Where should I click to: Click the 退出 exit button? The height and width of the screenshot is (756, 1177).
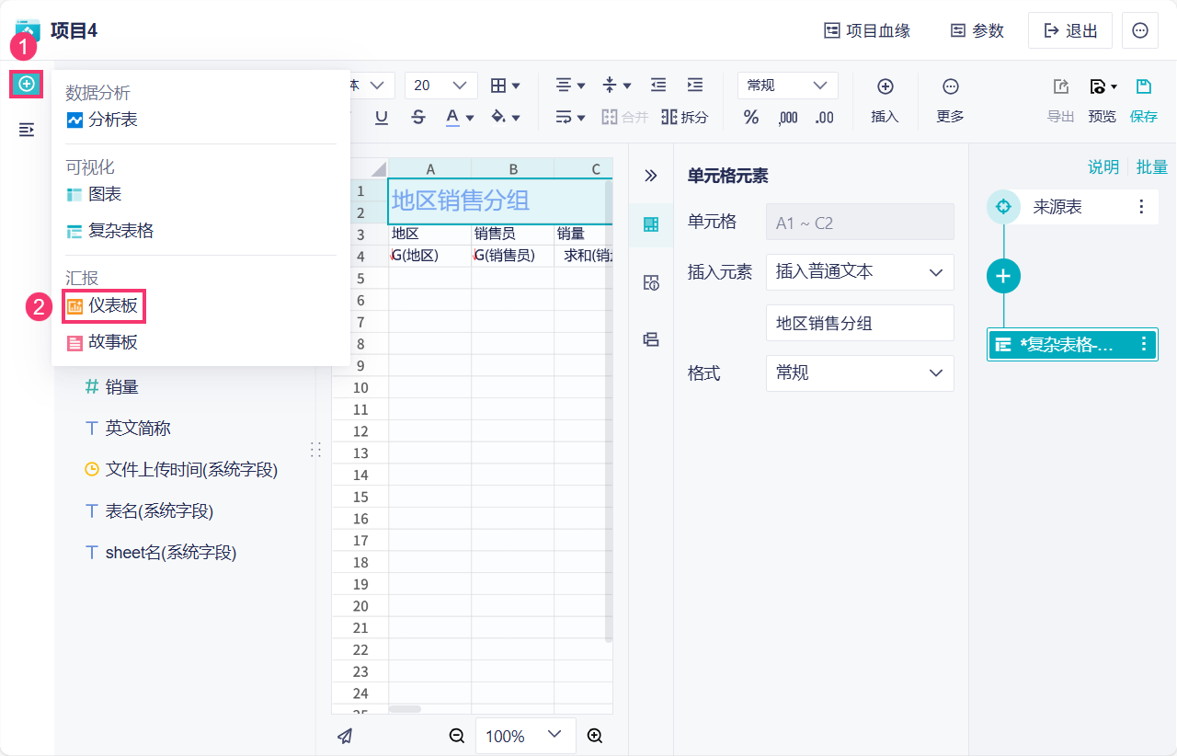[1070, 30]
